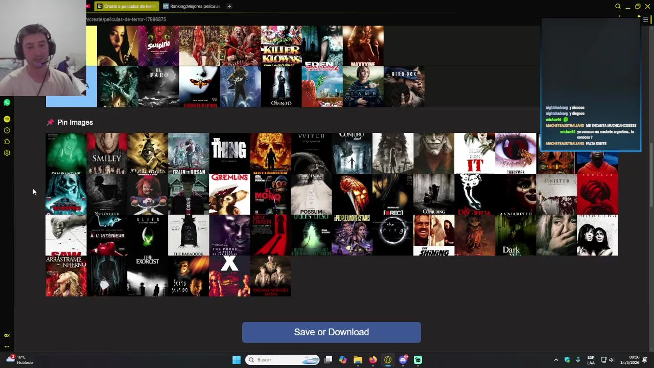Select the Sexto Sentido movie poster
The height and width of the screenshot is (368, 654).
point(189,275)
